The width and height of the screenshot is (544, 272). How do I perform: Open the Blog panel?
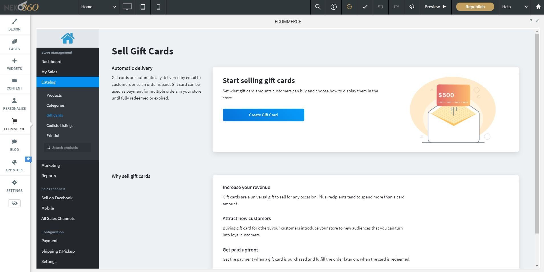click(x=15, y=145)
